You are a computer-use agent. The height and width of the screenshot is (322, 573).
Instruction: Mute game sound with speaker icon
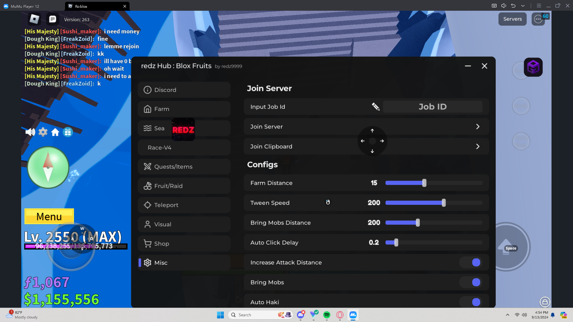pyautogui.click(x=30, y=132)
